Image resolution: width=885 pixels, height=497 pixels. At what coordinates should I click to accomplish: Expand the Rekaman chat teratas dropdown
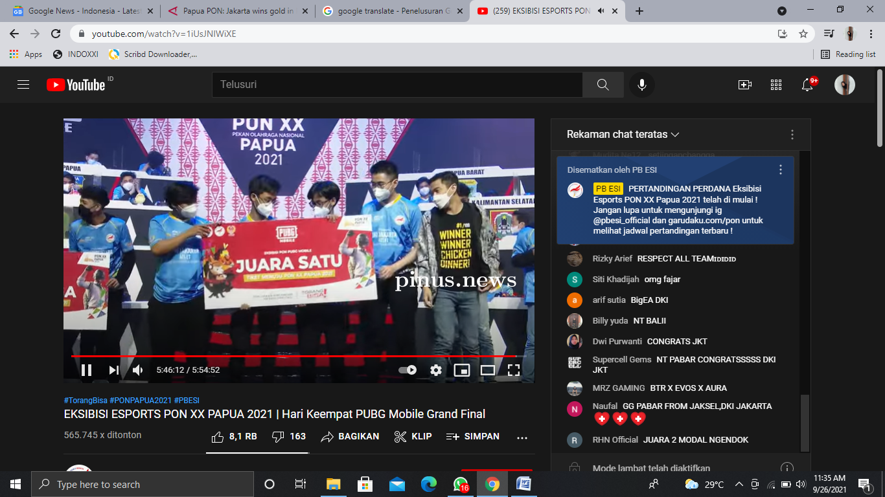coord(623,135)
